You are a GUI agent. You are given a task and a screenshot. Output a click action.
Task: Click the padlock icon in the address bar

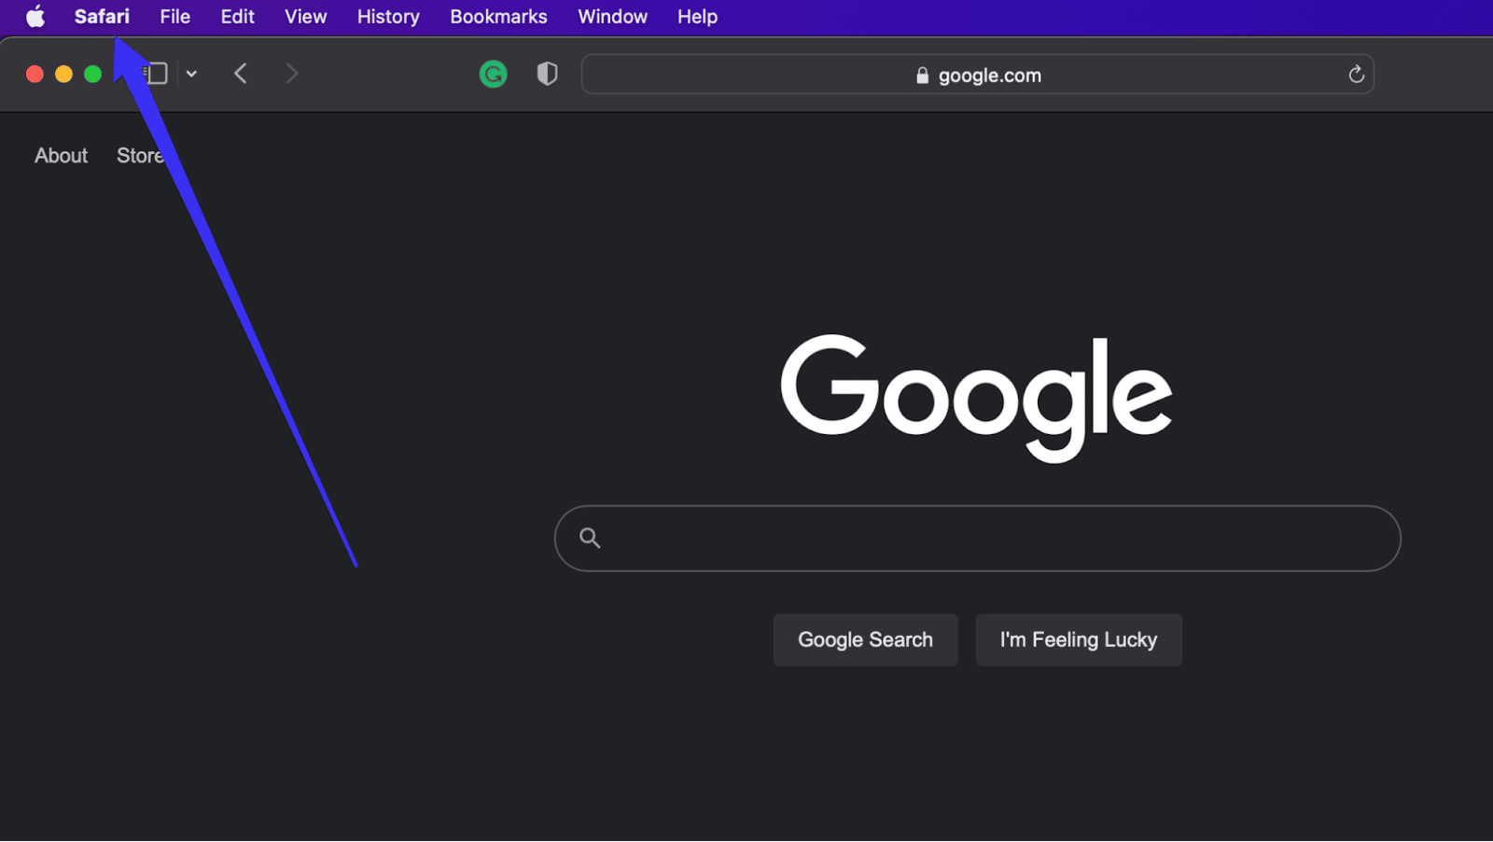pyautogui.click(x=921, y=76)
